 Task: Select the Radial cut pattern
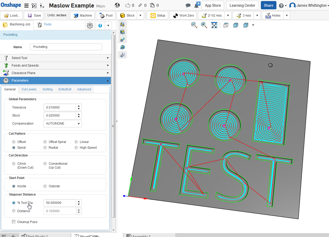[x=45, y=148]
